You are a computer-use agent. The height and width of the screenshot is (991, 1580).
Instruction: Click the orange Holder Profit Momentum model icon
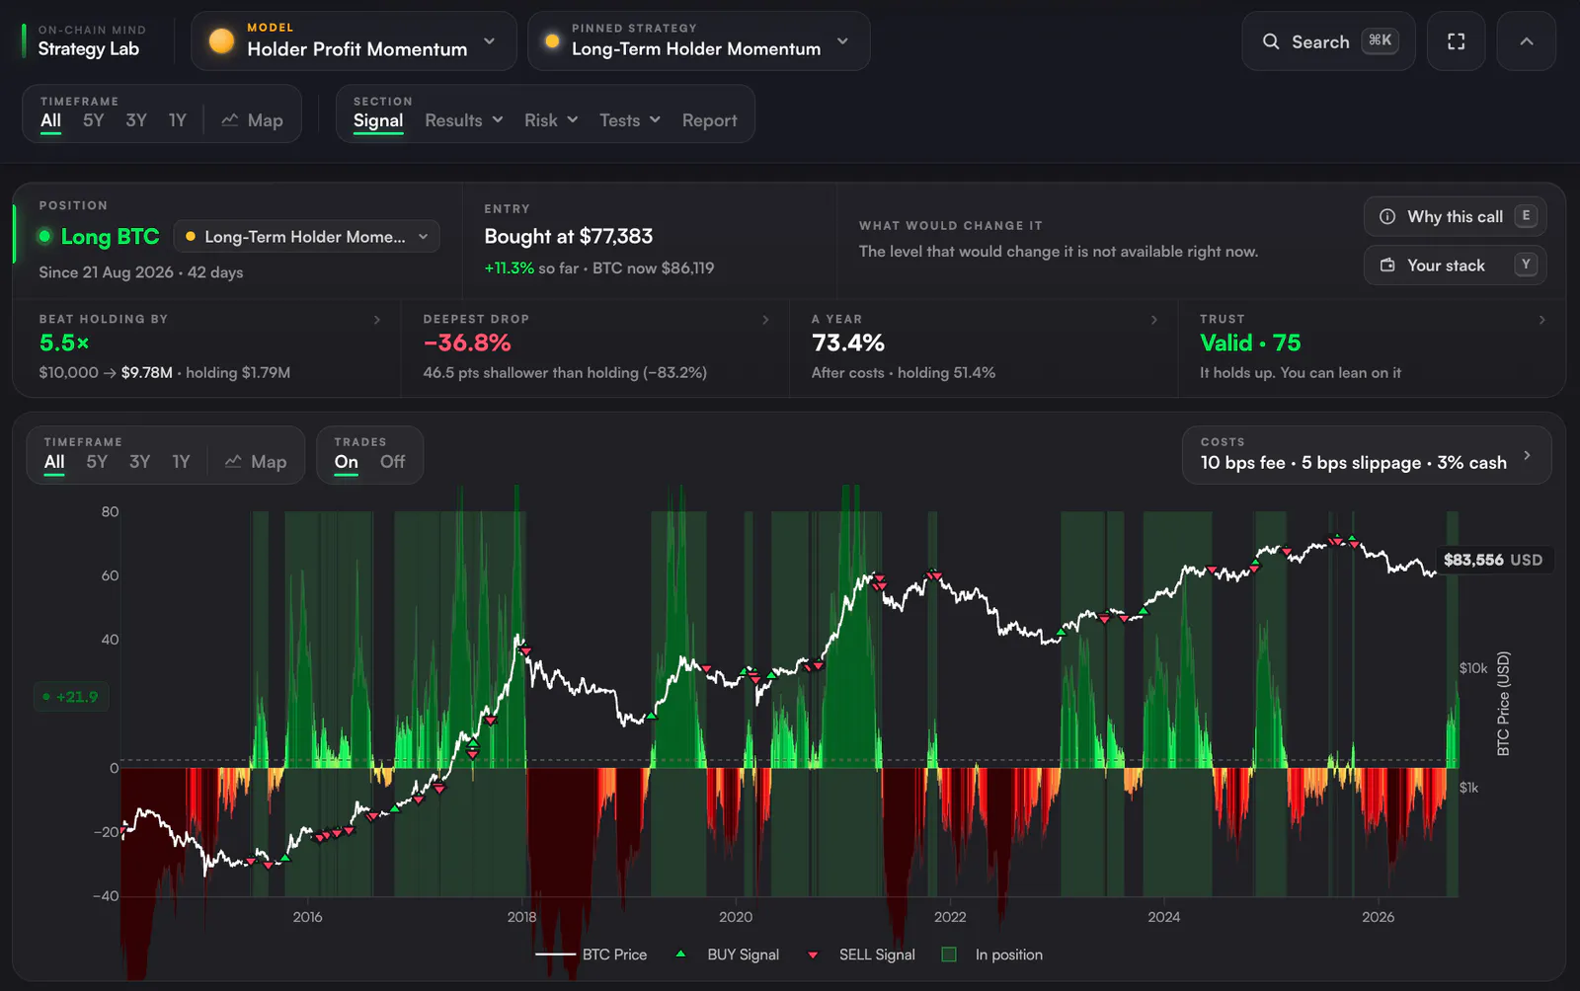click(221, 41)
